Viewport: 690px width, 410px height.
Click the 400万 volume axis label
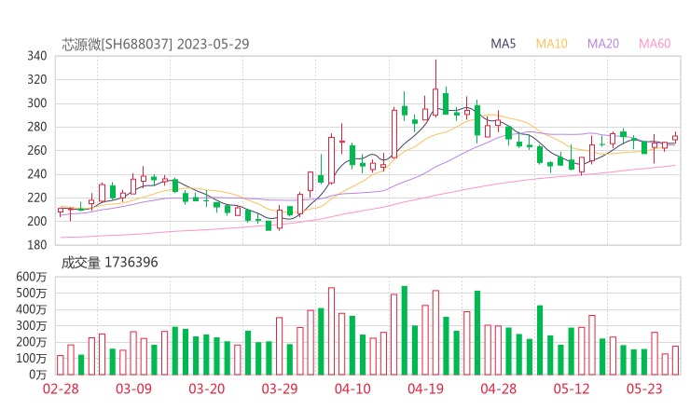point(32,309)
